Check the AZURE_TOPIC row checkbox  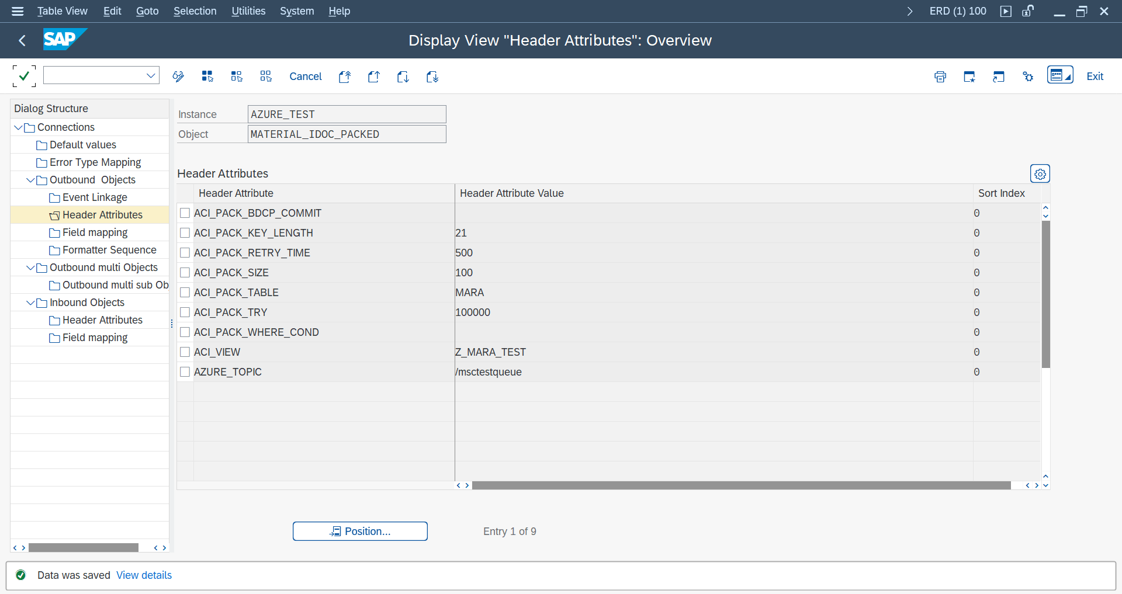coord(185,371)
